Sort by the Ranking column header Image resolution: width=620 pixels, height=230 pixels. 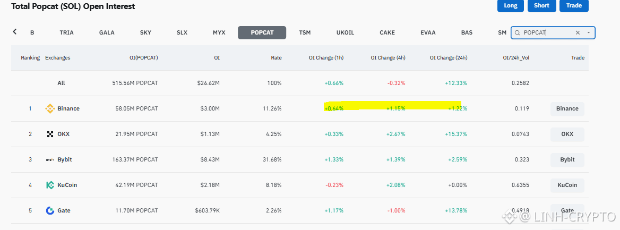click(30, 58)
